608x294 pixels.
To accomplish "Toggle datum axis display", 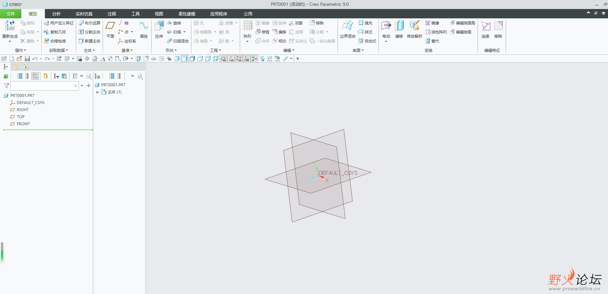I will (x=231, y=59).
